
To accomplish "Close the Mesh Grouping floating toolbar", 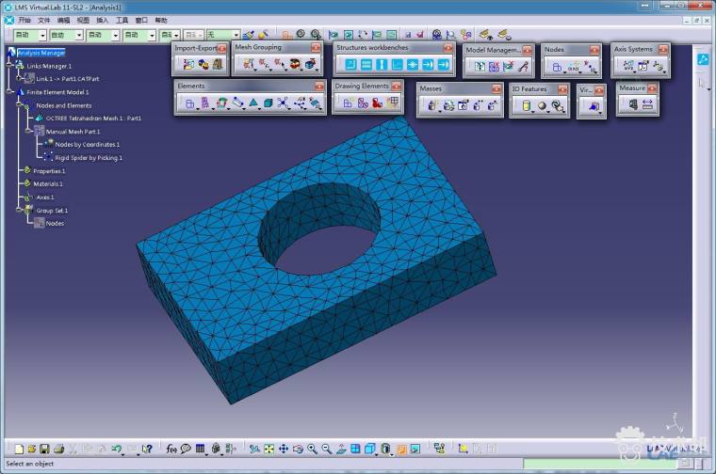I will pyautogui.click(x=316, y=48).
